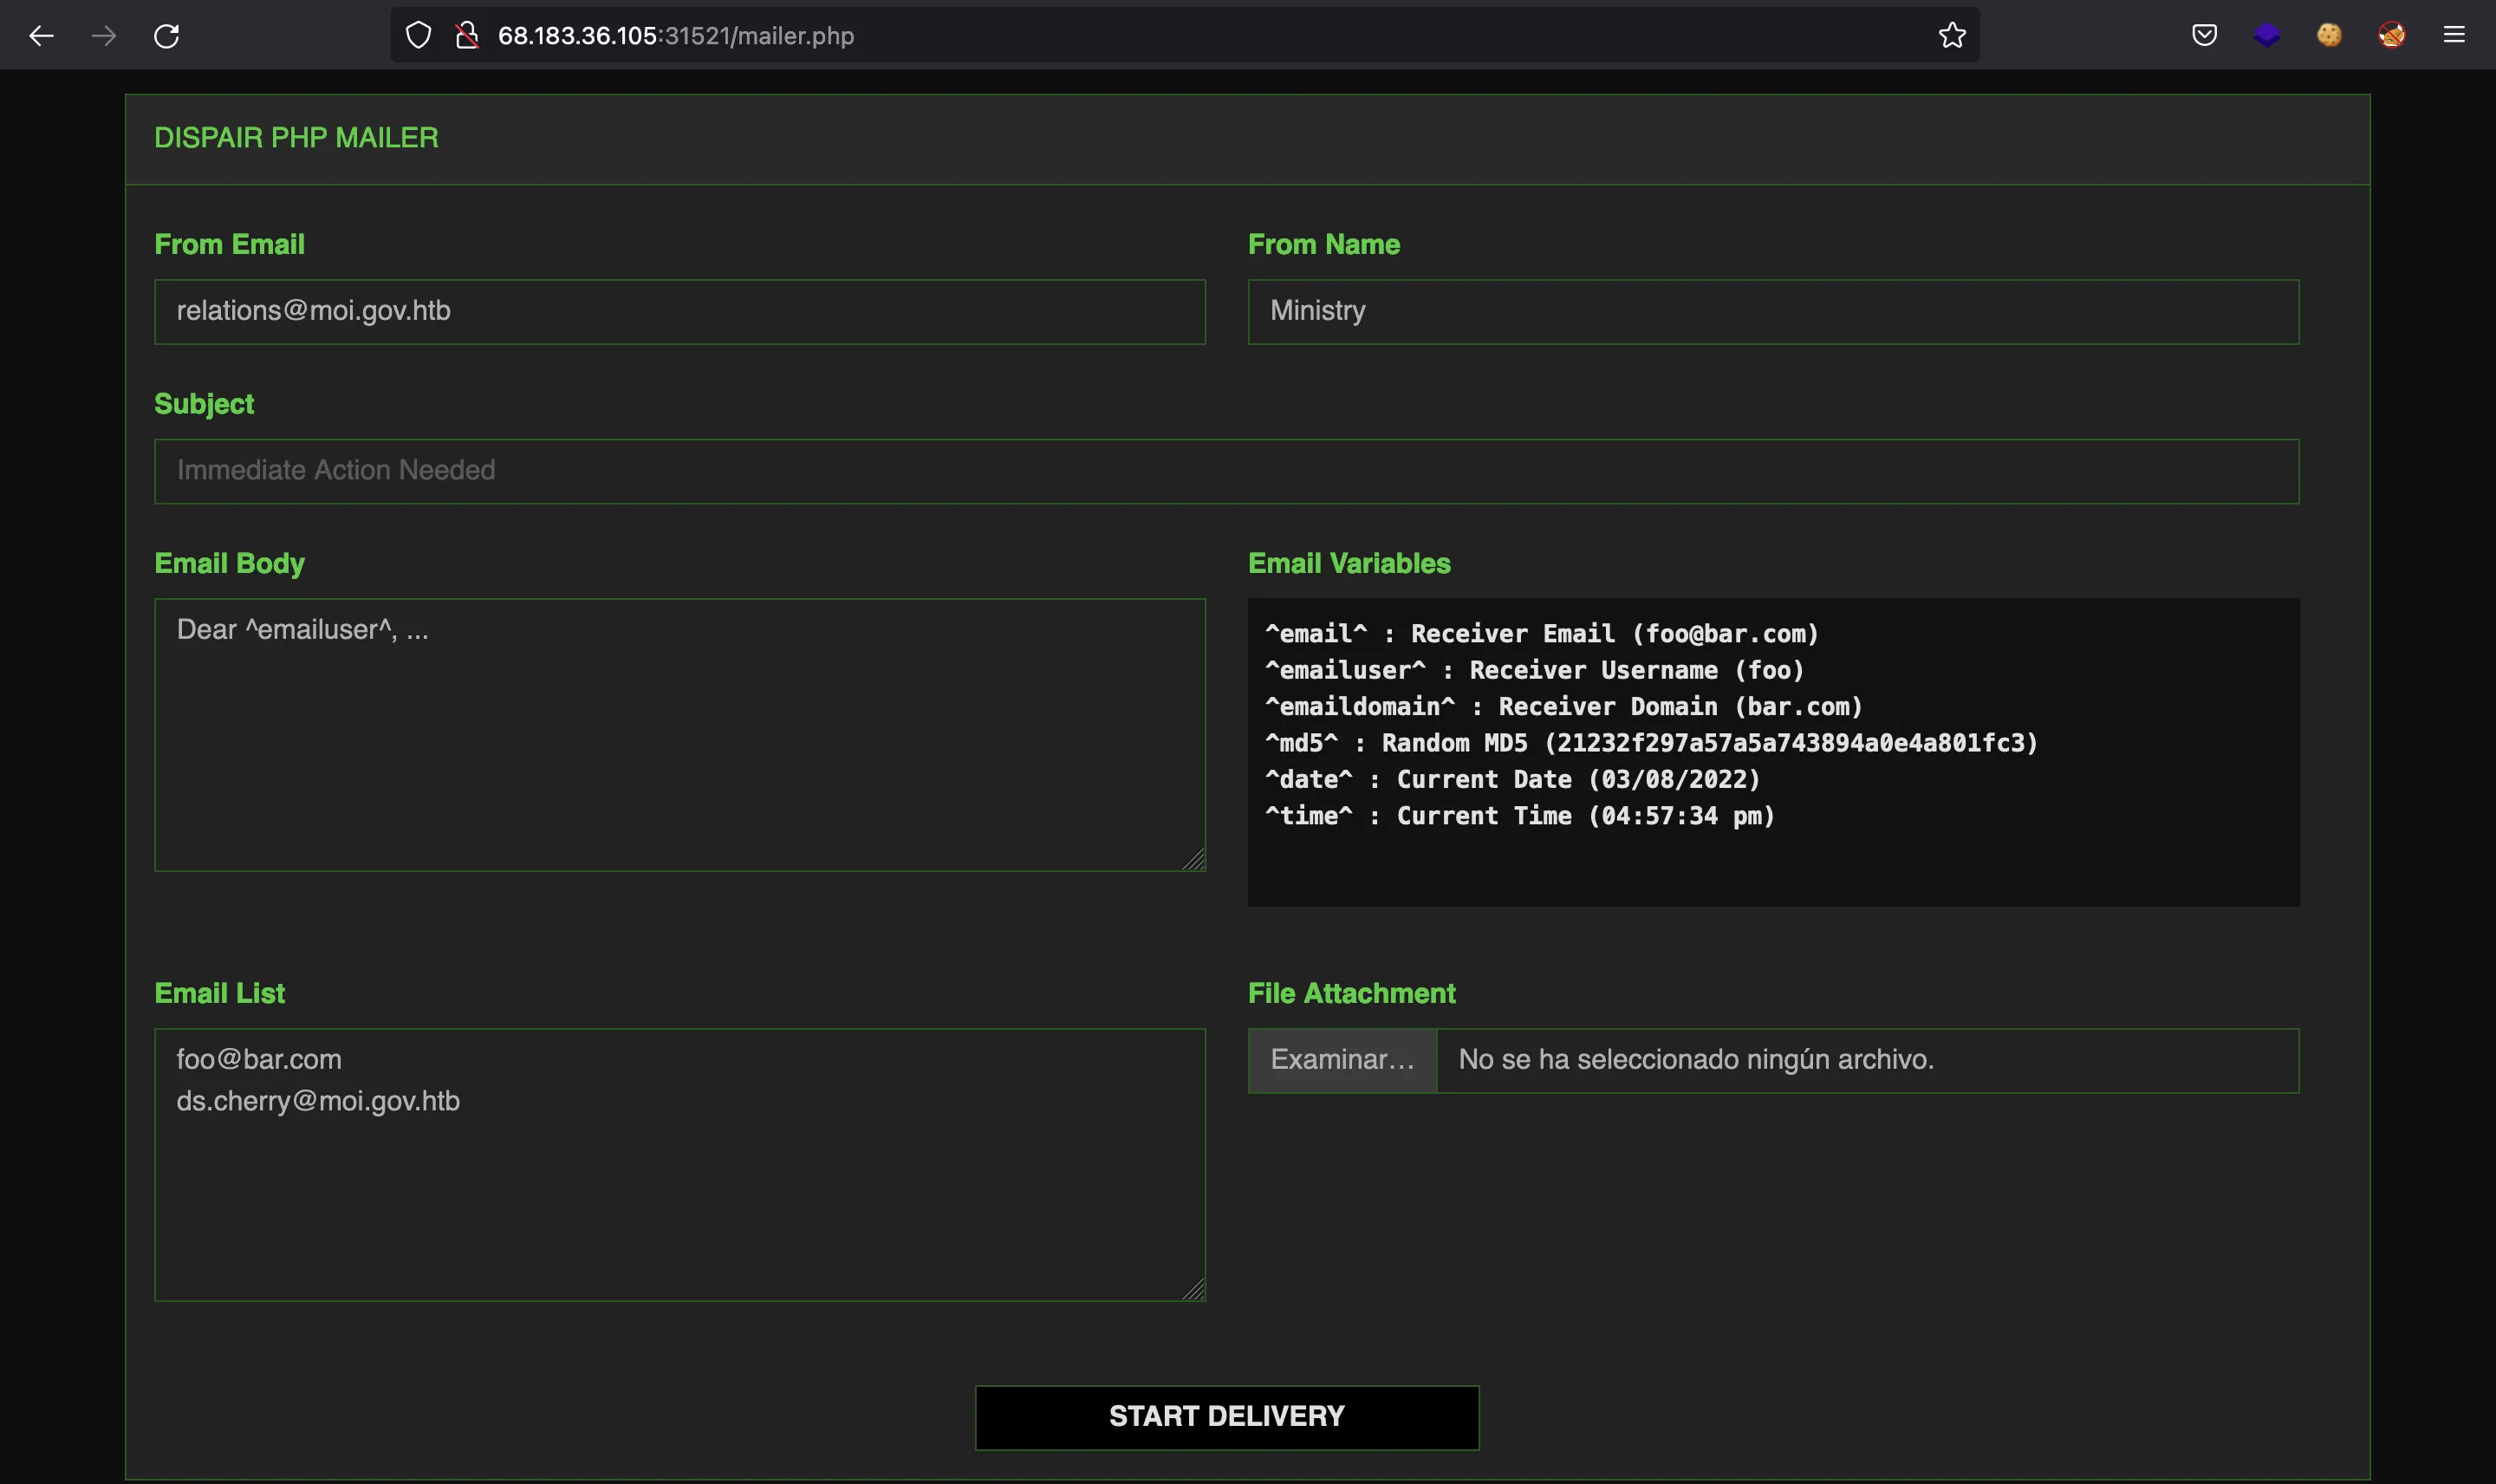Grab the Email Body resize handle

pos(1193,859)
